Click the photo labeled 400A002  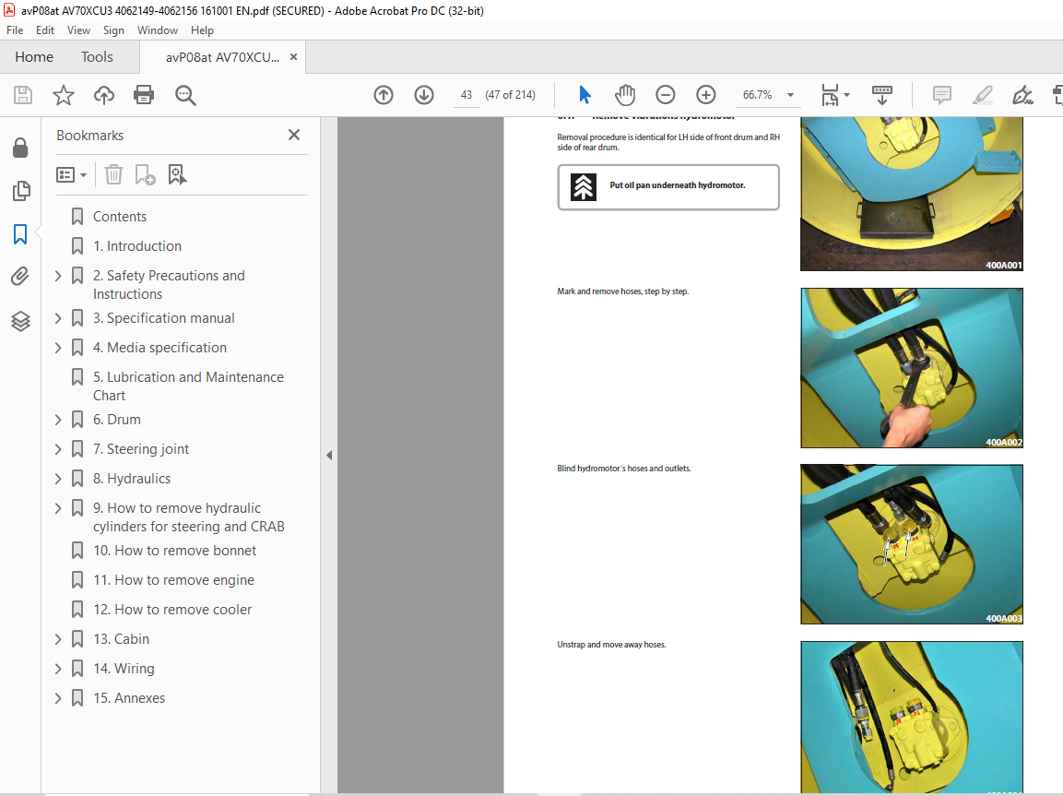pos(912,368)
